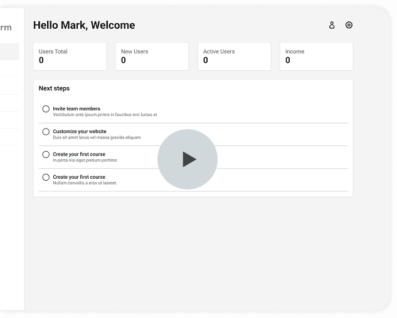Open the Active Users stat card

[234, 56]
